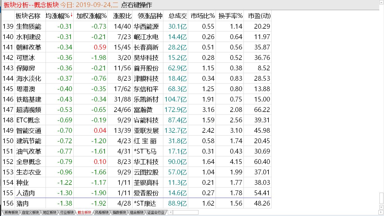Click the horizontal scroll left arrow beside tabs

coord(170,213)
